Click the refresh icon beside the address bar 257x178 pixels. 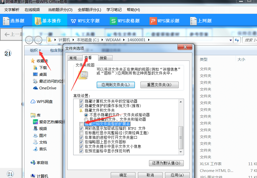237,40
